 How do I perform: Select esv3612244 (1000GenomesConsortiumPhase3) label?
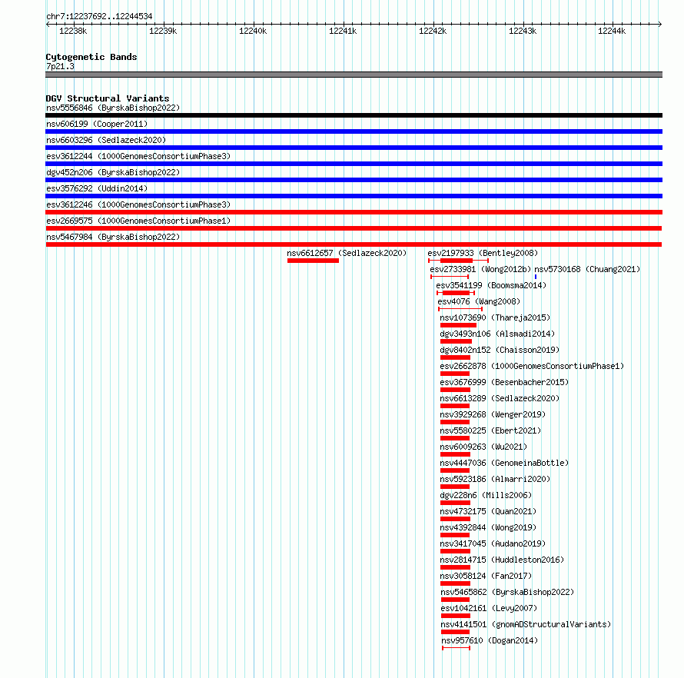pos(138,156)
